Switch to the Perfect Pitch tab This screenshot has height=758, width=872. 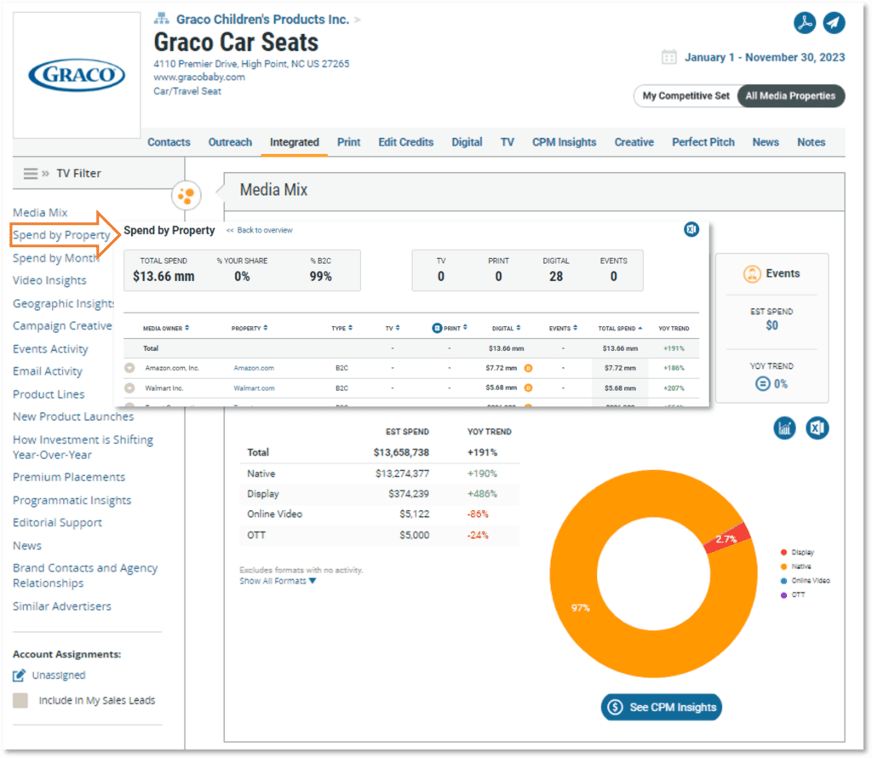click(703, 142)
